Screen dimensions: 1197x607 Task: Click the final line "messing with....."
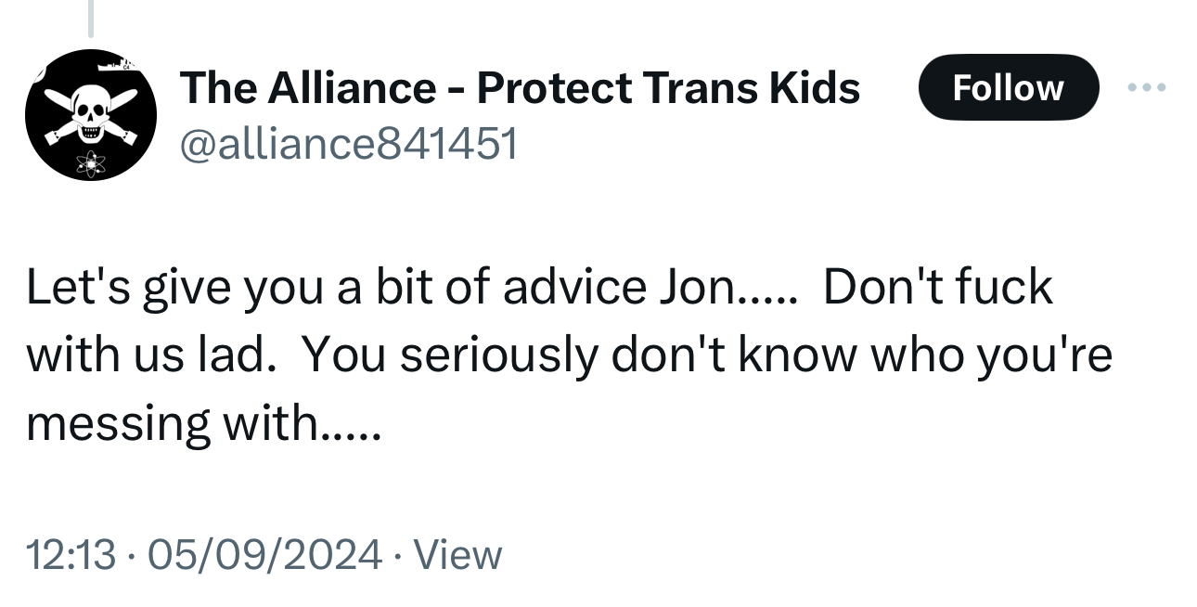[x=202, y=423]
